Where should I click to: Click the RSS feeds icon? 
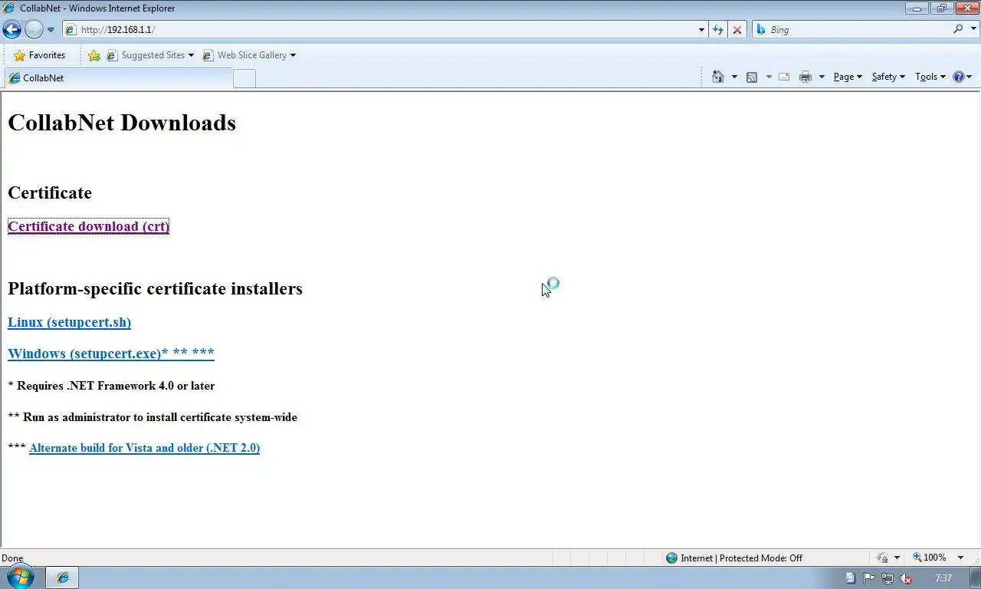(x=752, y=77)
